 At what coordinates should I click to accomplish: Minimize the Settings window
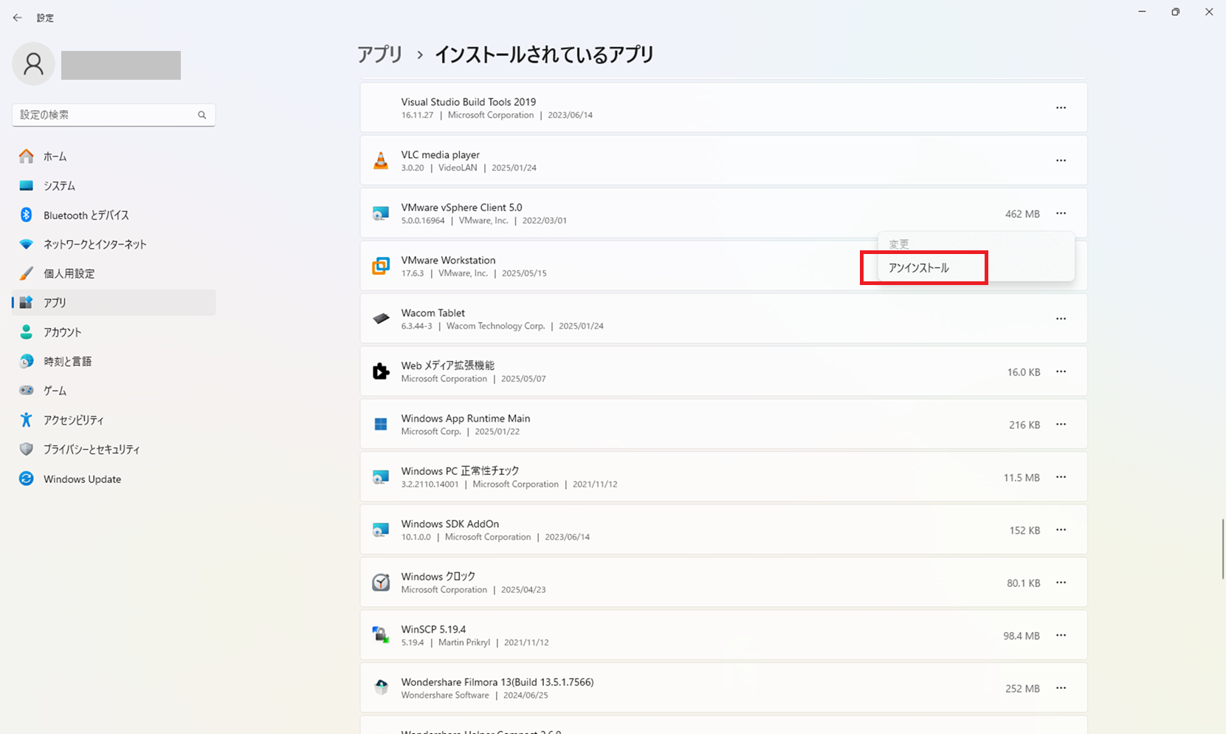click(1142, 12)
